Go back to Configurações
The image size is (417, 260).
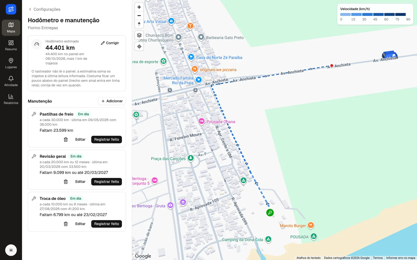pyautogui.click(x=45, y=9)
